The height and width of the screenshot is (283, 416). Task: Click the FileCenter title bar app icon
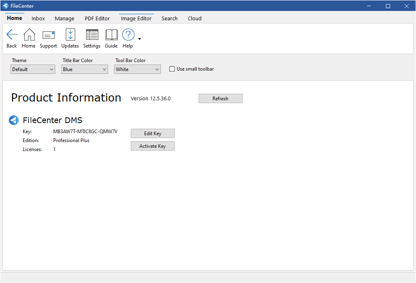tap(6, 6)
